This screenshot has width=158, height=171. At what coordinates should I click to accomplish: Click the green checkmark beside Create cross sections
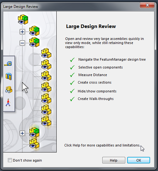click(72, 83)
